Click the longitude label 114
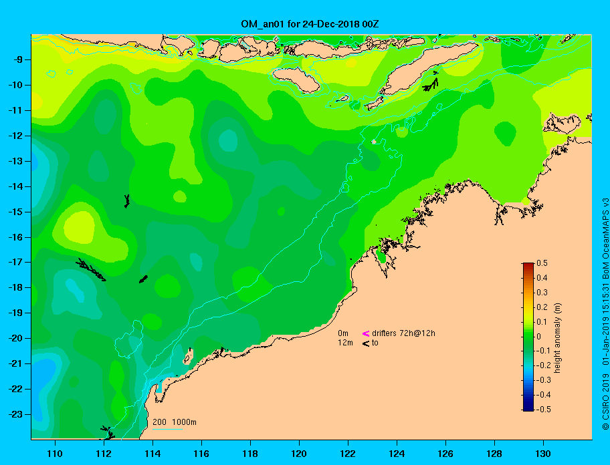The image size is (610, 465). point(152,454)
